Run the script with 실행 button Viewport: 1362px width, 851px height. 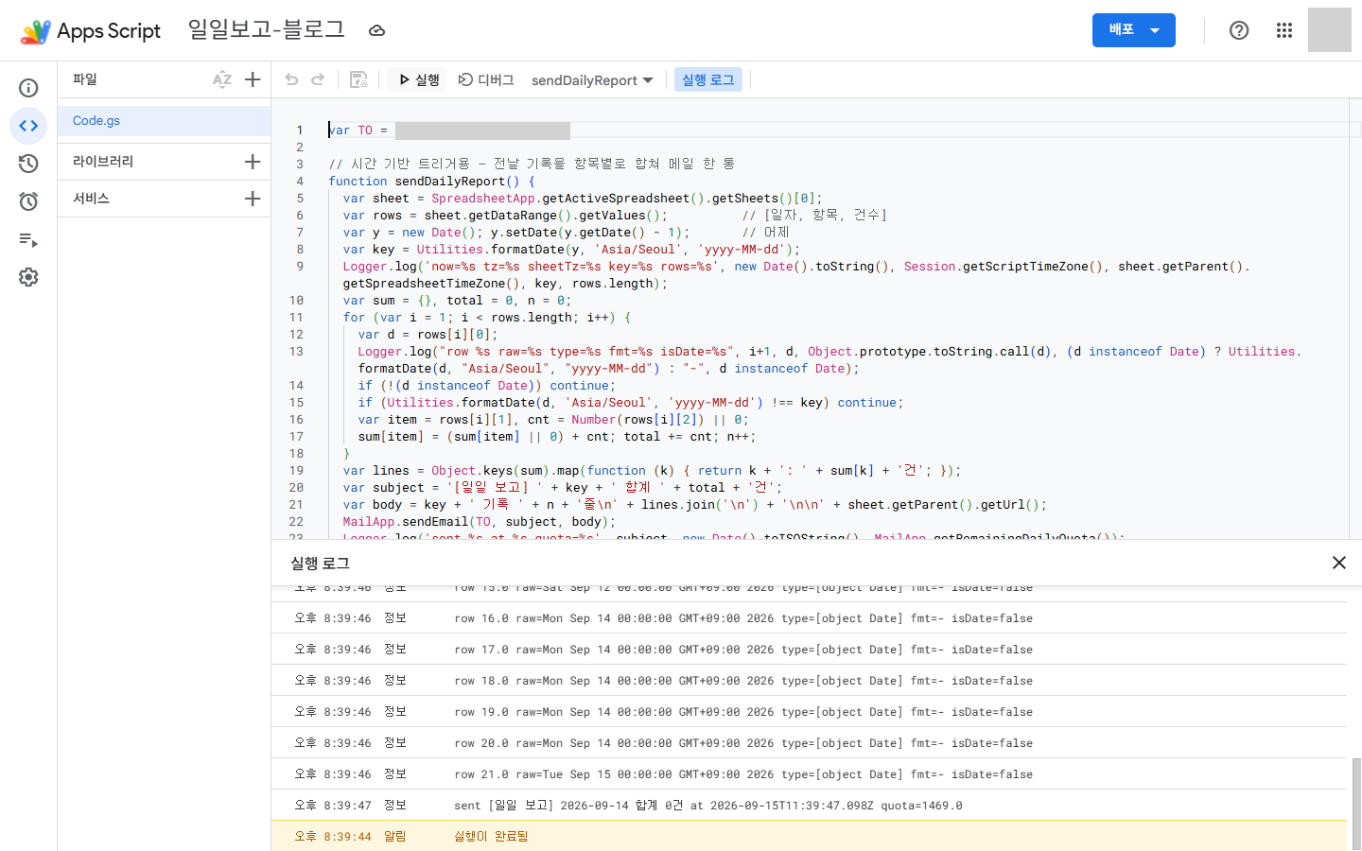click(419, 80)
